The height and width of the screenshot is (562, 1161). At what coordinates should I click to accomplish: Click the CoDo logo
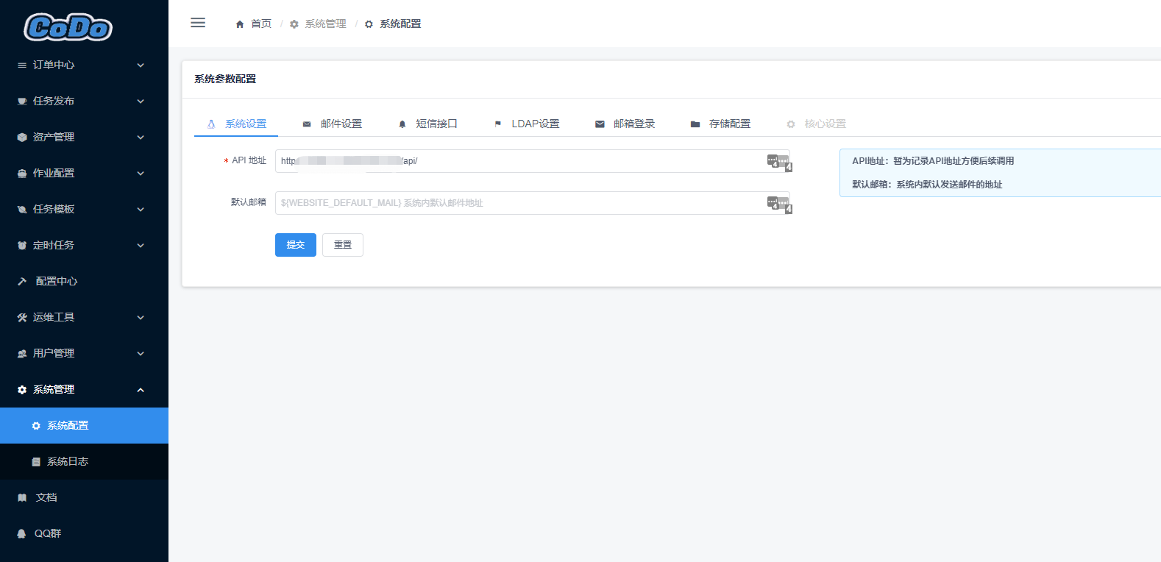[x=68, y=27]
